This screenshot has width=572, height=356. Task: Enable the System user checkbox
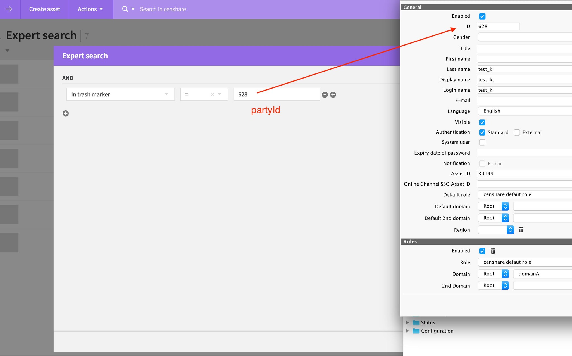482,142
